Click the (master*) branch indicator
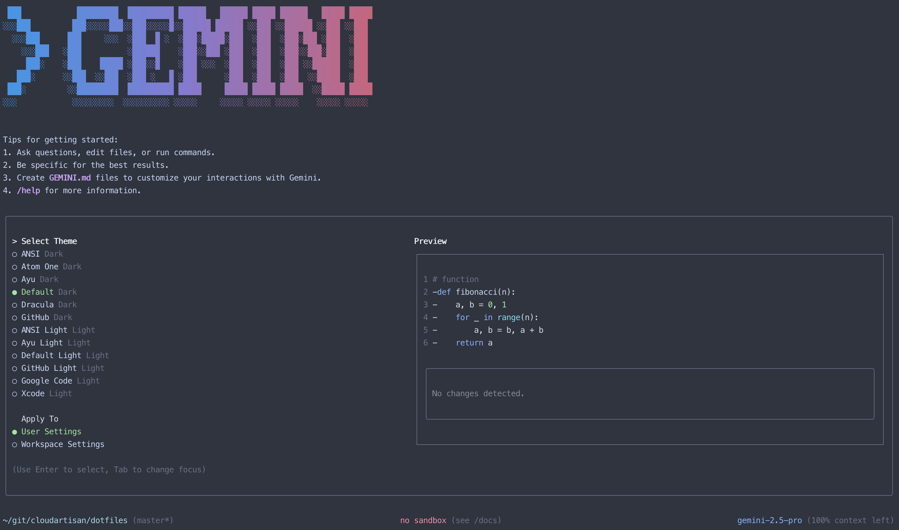 153,520
